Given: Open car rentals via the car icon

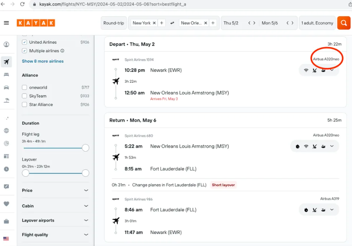Looking at the screenshot, I should tap(7, 87).
